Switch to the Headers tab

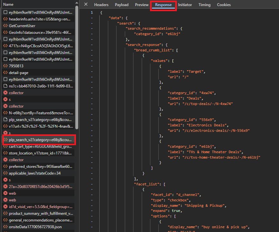(101, 5)
